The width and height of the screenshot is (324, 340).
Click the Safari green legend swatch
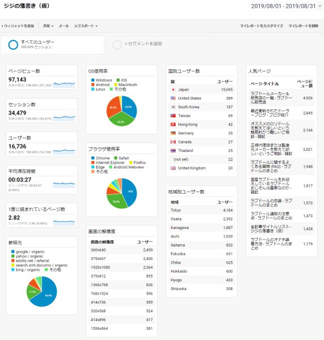[116, 158]
